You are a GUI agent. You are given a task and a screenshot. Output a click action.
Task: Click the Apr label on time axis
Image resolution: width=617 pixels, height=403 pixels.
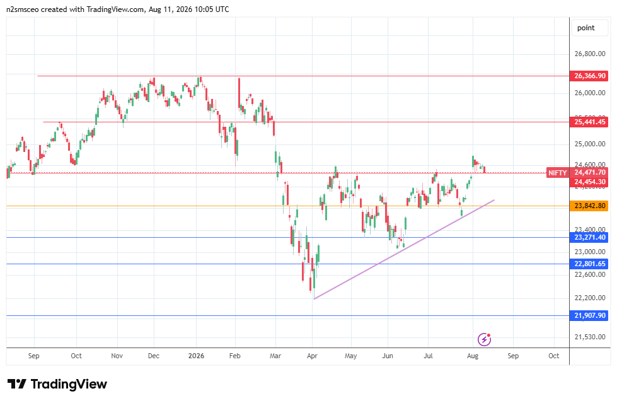pyautogui.click(x=312, y=356)
